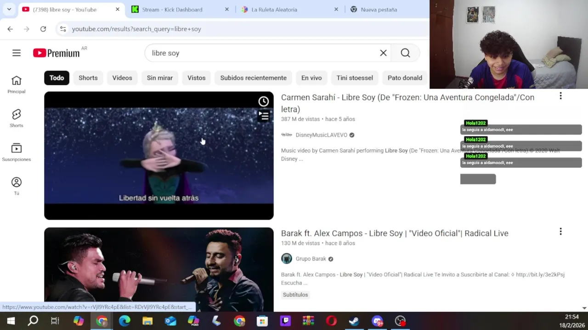Play the Barak Alex Campos thumbnail
Image resolution: width=588 pixels, height=330 pixels.
coord(159,269)
